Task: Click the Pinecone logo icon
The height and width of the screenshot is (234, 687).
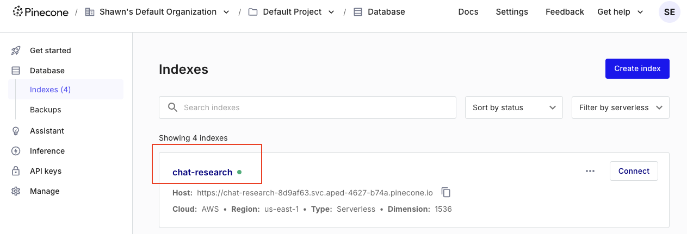Action: click(x=18, y=11)
